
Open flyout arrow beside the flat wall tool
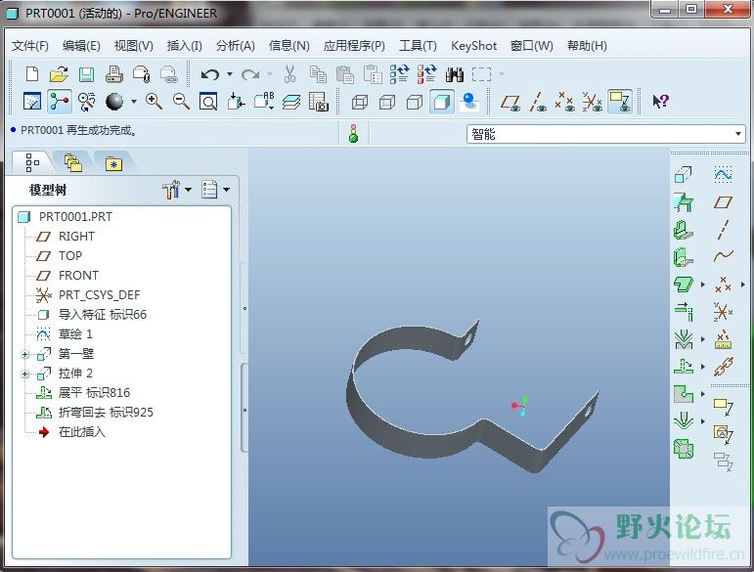coord(702,285)
